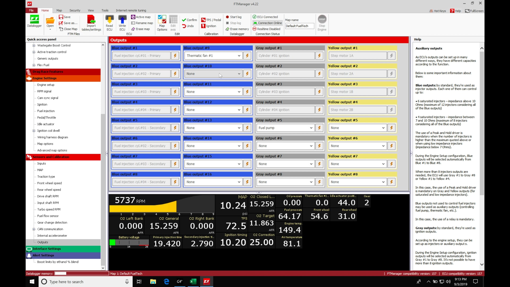The width and height of the screenshot is (510, 287).
Task: Open the Tools menu tab
Action: point(105,10)
